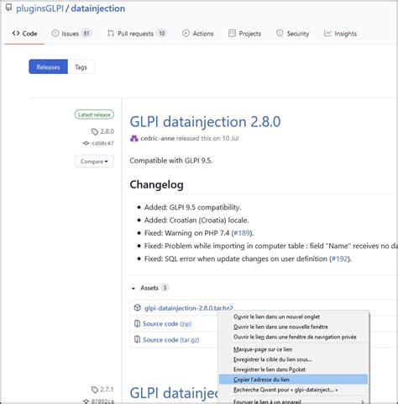
Task: Open the datainjection repository link
Action: click(x=98, y=8)
